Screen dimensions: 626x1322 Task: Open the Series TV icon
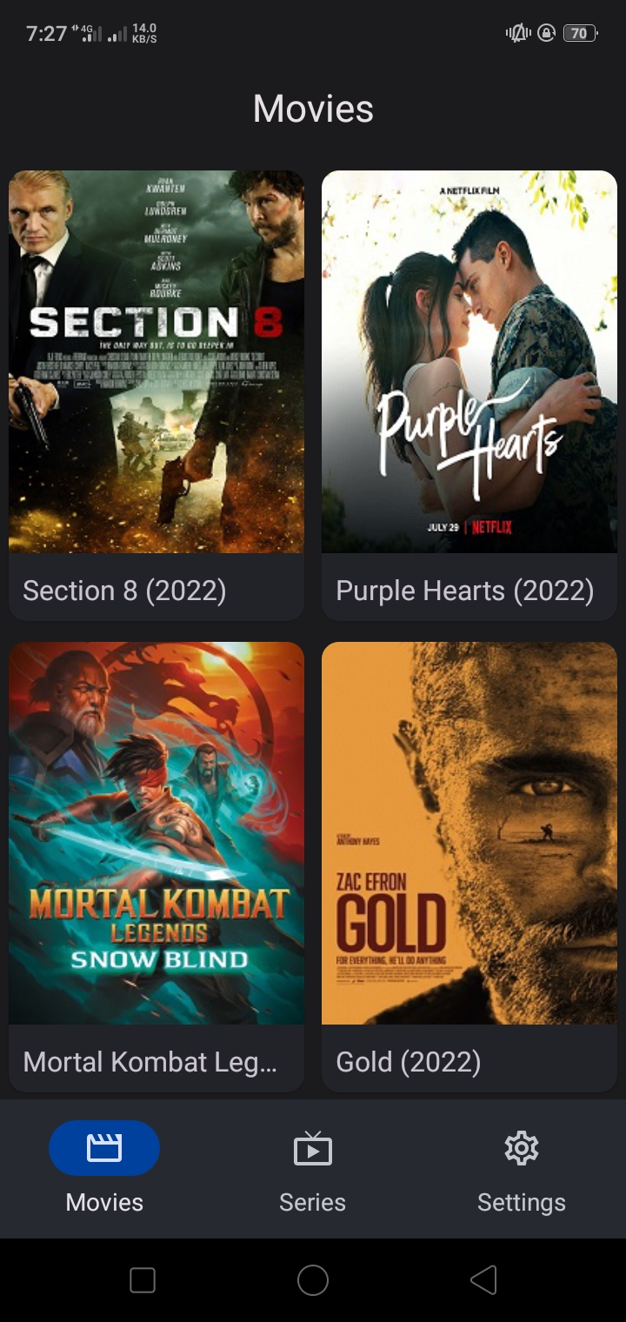313,1148
